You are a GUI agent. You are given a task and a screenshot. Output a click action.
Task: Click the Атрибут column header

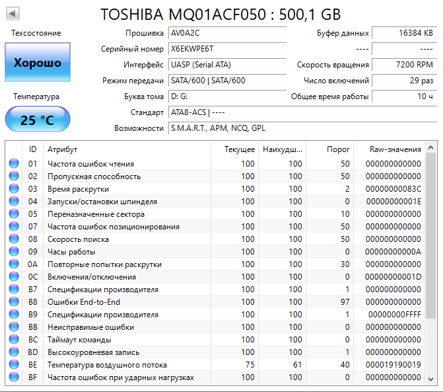(127, 149)
